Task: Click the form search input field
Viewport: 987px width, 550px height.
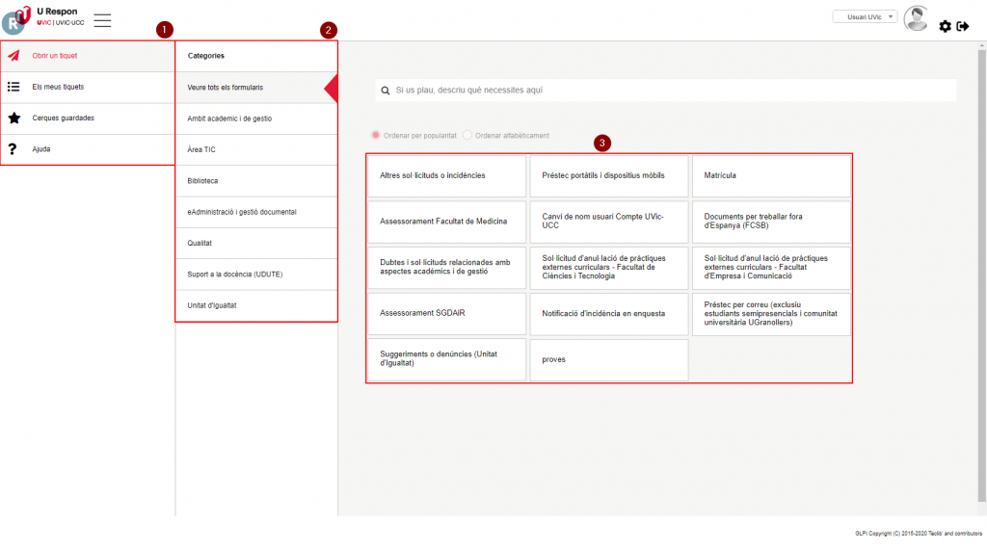Action: [x=665, y=91]
